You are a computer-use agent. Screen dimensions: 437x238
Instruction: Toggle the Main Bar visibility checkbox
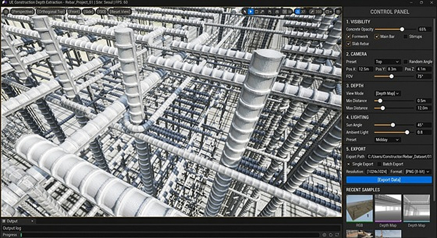(377, 36)
